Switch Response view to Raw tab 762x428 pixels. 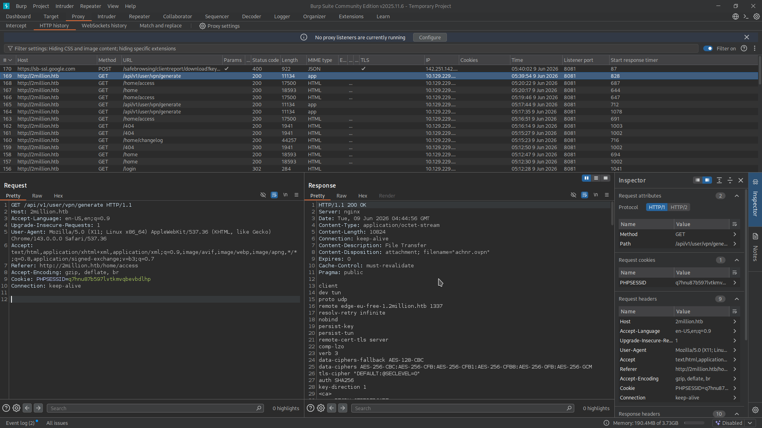tap(341, 196)
